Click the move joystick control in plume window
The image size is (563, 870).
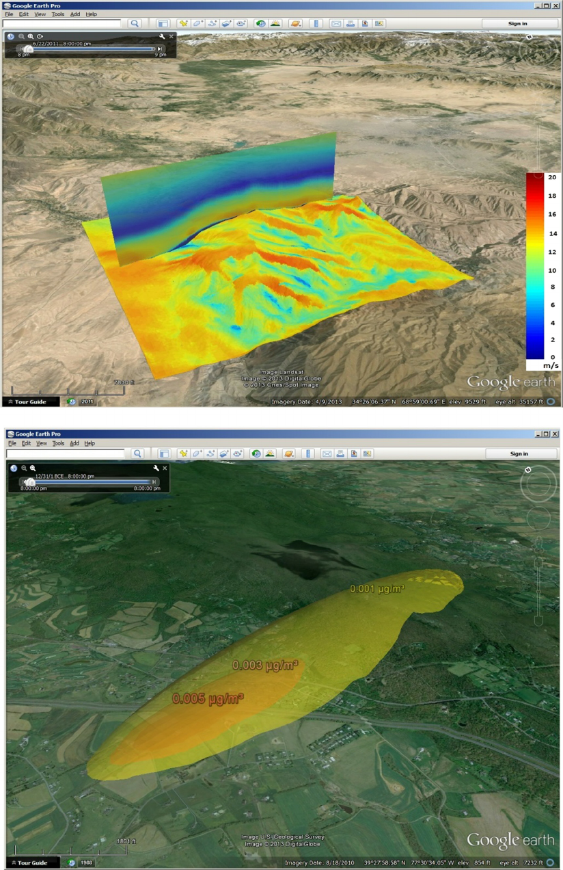click(x=538, y=518)
